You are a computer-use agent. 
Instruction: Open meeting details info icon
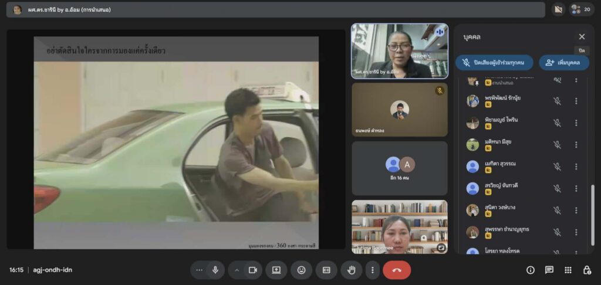coord(531,270)
